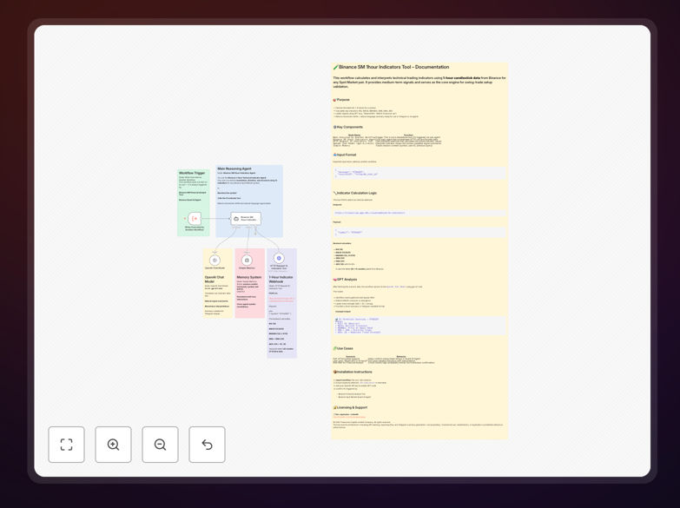Select the OpenAI Chat Model node icon
Viewport: 680px width, 508px height.
click(215, 260)
